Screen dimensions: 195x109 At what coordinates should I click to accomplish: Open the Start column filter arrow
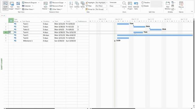pyautogui.click(x=65, y=21)
